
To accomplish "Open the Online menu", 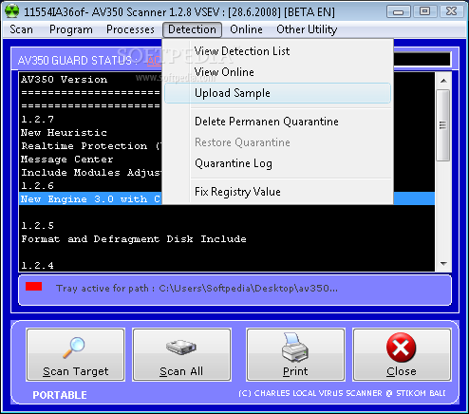I will coord(246,29).
